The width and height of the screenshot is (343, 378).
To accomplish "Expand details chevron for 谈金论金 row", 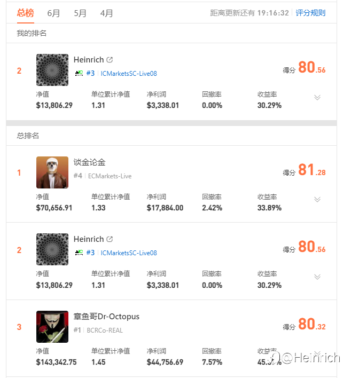I will coord(317,200).
